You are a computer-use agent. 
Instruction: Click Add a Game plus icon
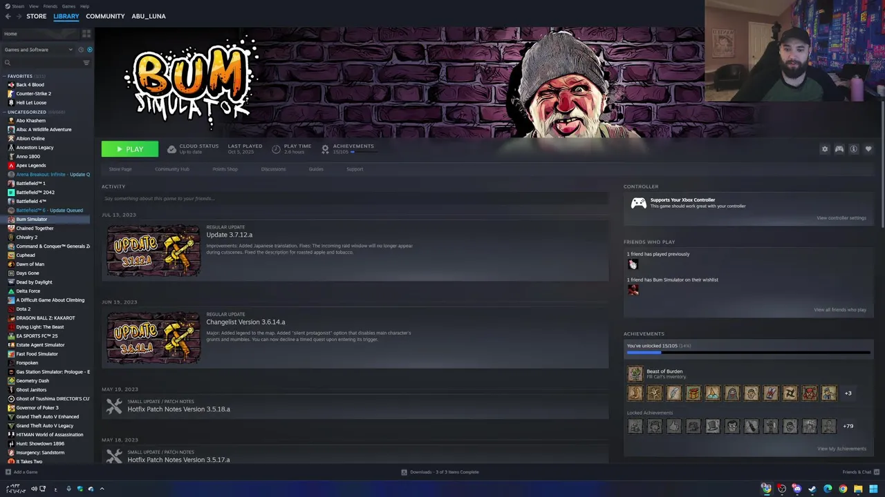coord(8,472)
